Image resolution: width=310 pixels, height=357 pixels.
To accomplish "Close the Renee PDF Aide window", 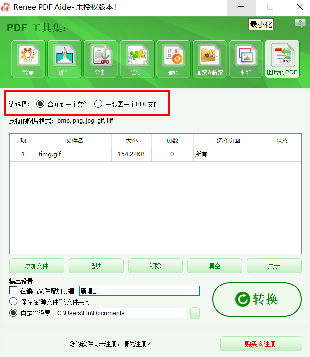I will 299,7.
